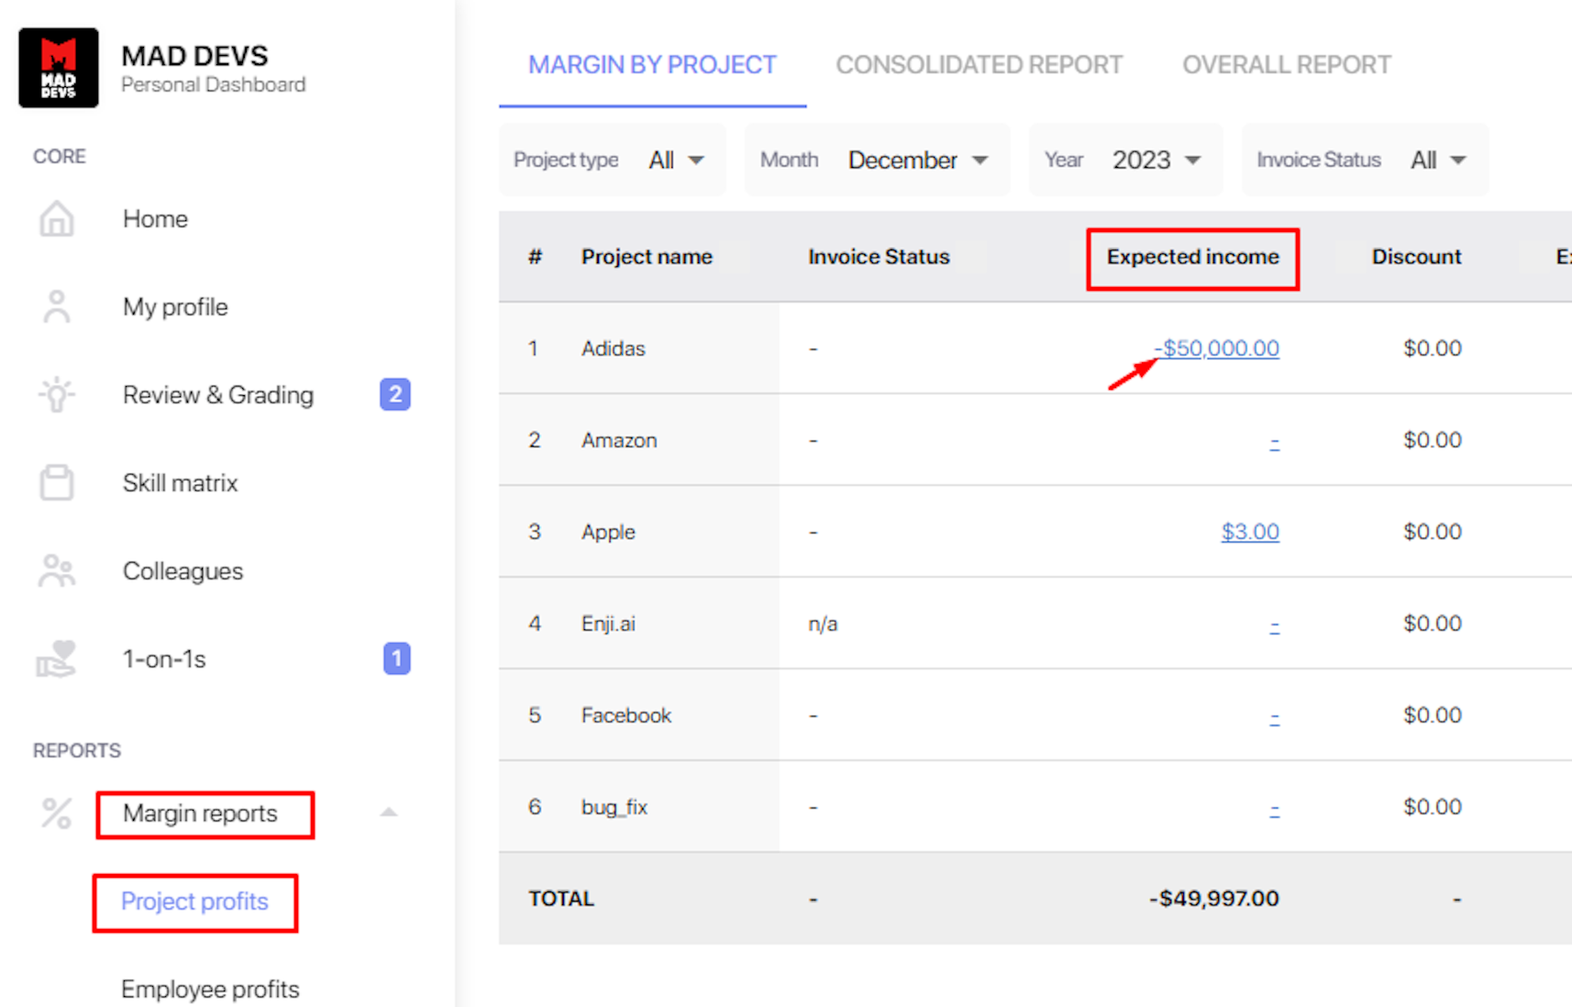
Task: Click Facebook project name cell
Action: [x=626, y=715]
